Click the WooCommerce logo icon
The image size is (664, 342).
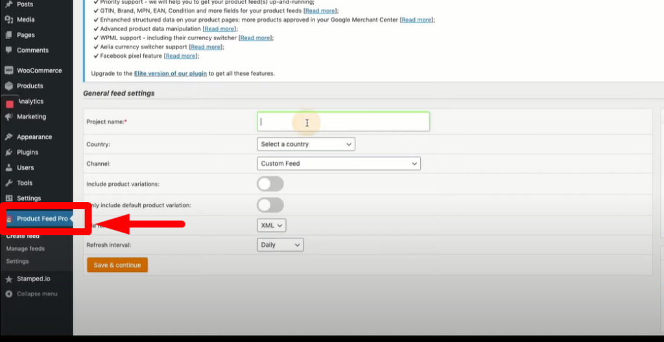tap(8, 70)
